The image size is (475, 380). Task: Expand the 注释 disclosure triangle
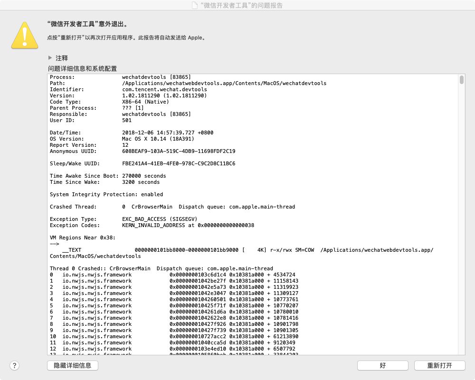point(50,57)
